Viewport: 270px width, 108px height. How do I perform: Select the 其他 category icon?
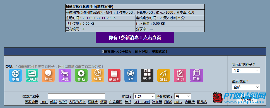[196, 76]
